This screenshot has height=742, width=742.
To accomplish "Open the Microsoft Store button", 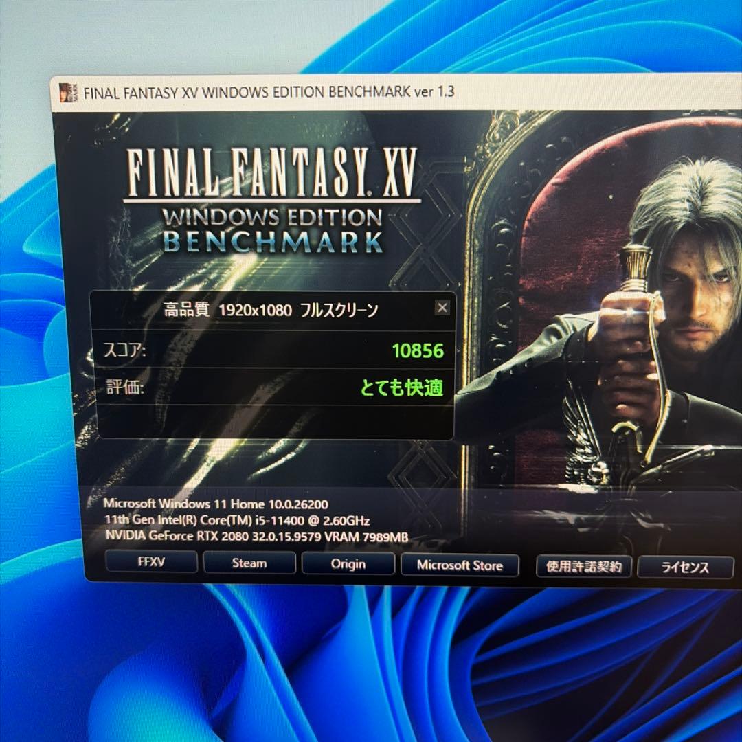I will click(x=460, y=565).
